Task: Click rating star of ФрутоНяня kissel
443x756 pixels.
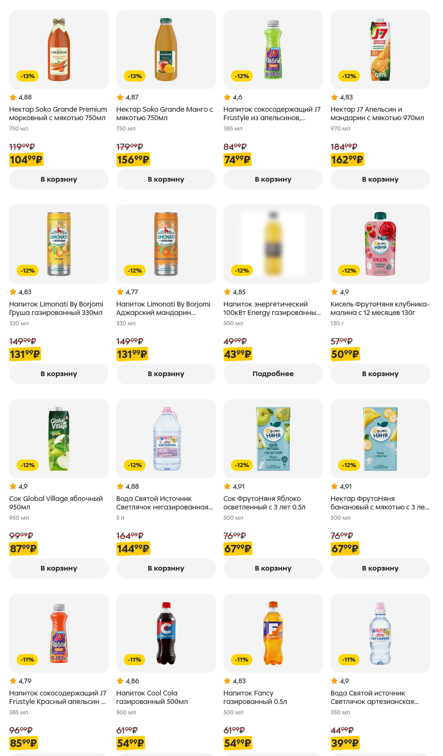Action: (x=334, y=292)
